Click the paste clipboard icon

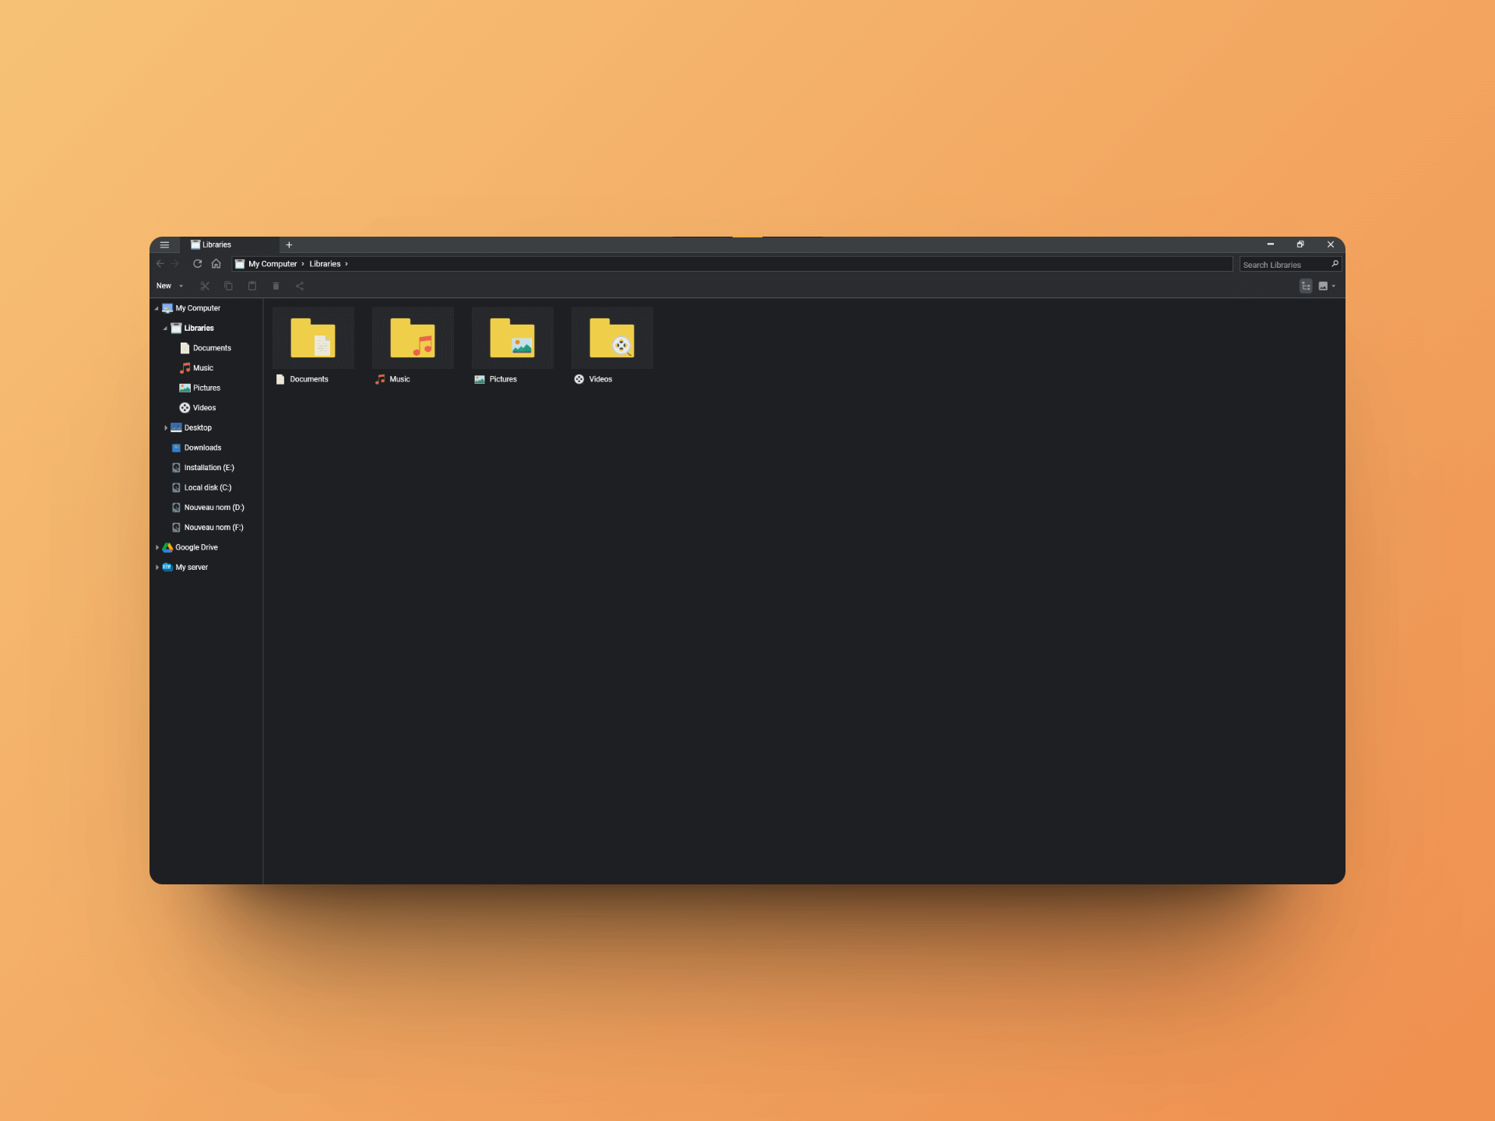pos(252,286)
